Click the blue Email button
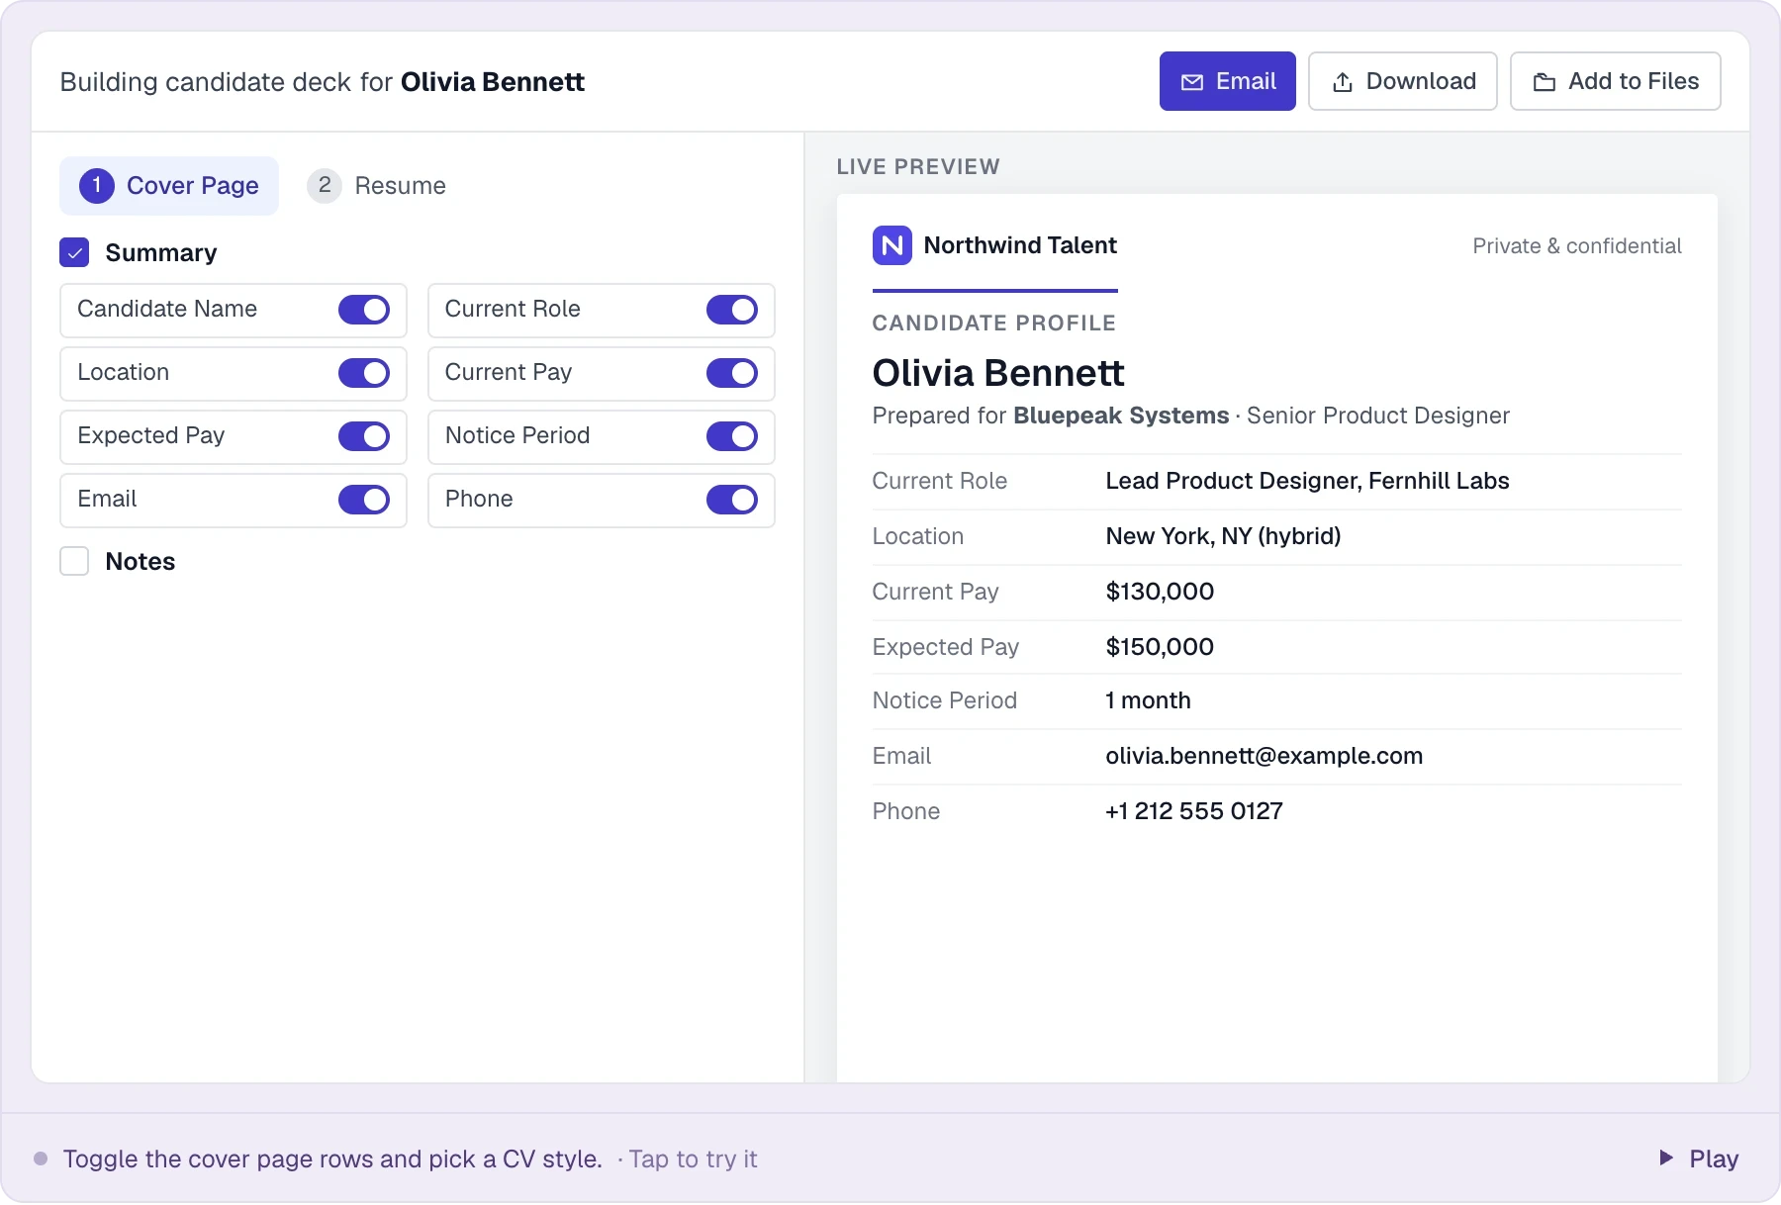1781x1205 pixels. [1228, 81]
